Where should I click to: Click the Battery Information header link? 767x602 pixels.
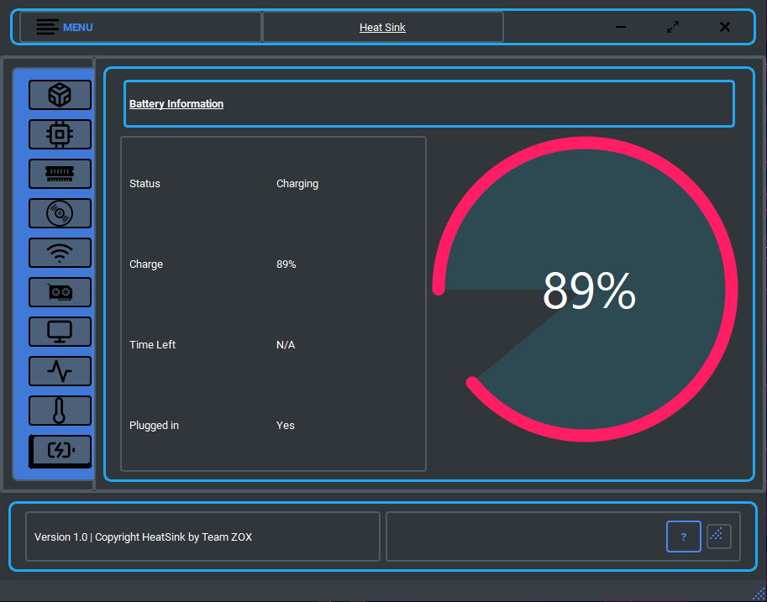[x=176, y=103]
